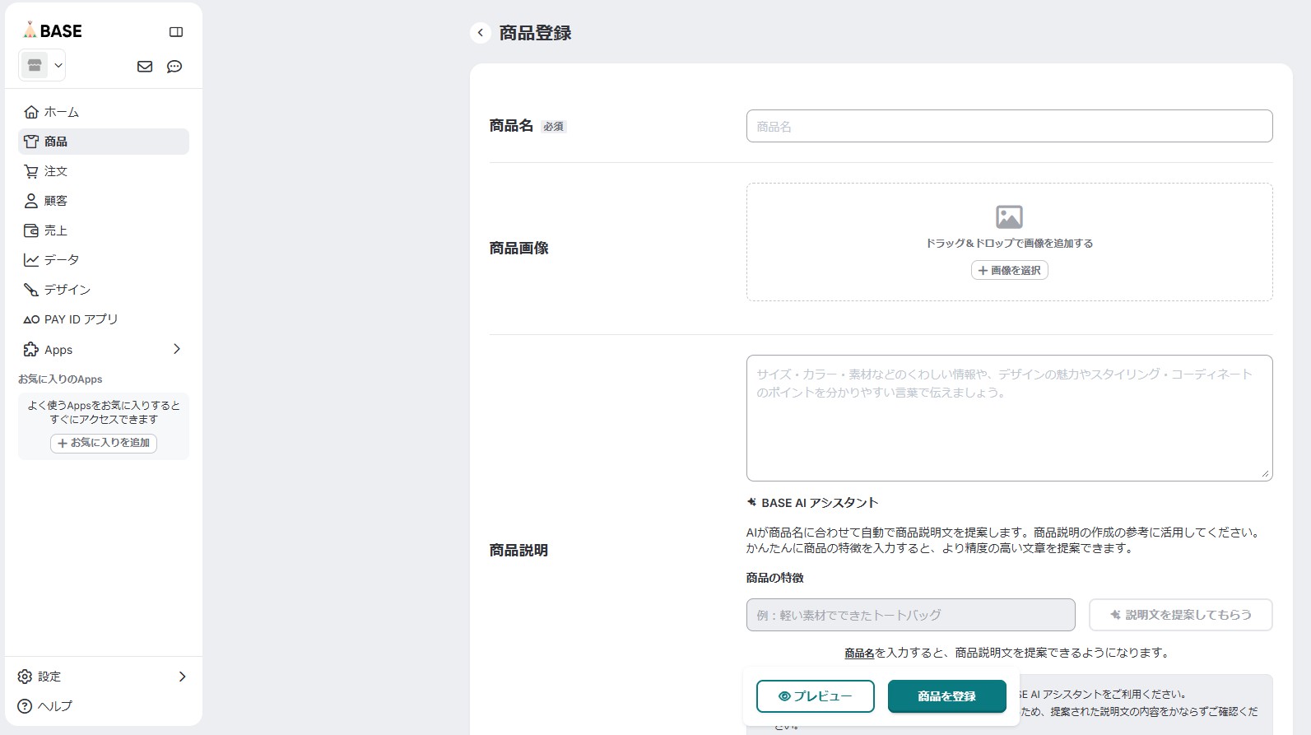
Task: Expand 設定 settings chevron
Action: [x=182, y=677]
